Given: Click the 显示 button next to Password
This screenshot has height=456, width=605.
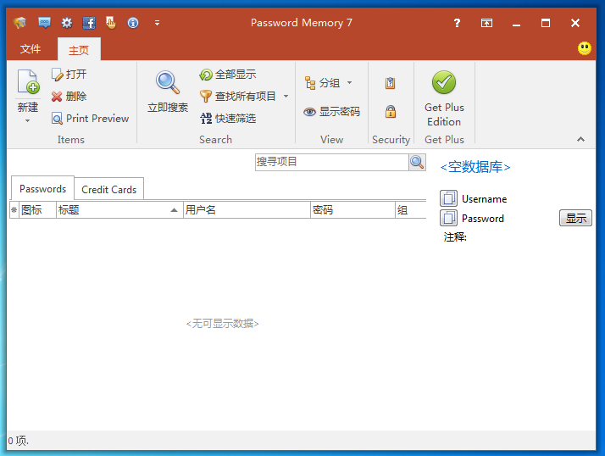Looking at the screenshot, I should click(575, 218).
